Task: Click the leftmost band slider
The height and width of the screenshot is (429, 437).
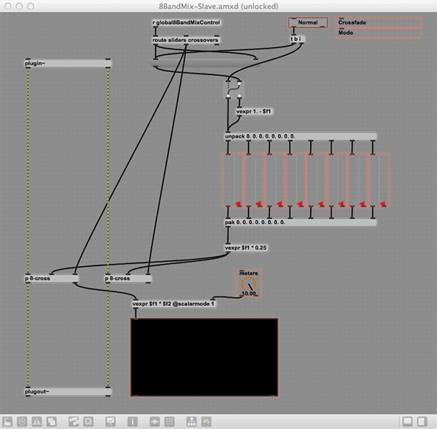Action: (233, 180)
